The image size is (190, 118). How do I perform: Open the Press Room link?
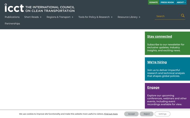(x=167, y=2)
